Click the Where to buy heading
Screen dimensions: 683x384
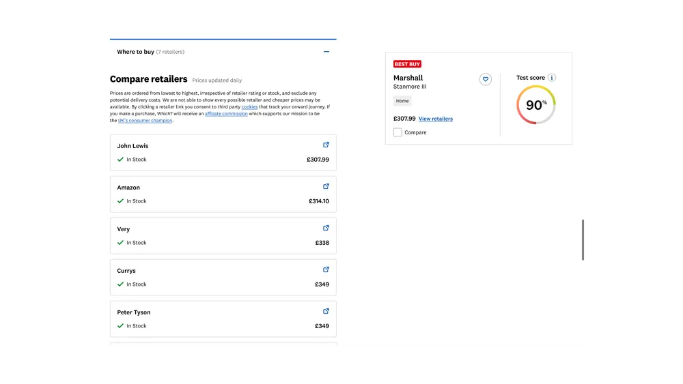click(135, 52)
